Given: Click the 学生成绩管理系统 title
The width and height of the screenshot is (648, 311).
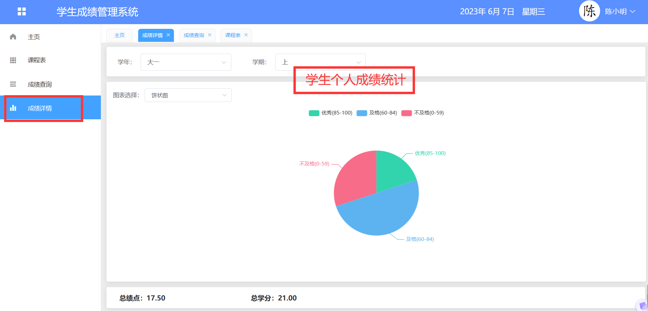Looking at the screenshot, I should 97,12.
